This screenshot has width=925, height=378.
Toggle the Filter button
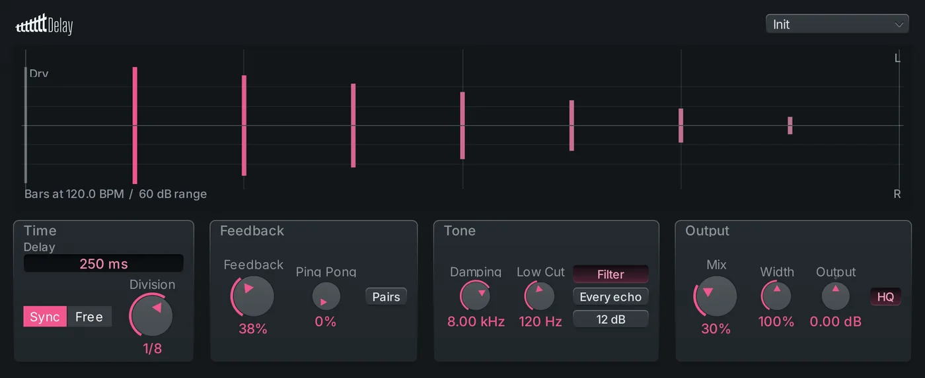click(x=610, y=274)
